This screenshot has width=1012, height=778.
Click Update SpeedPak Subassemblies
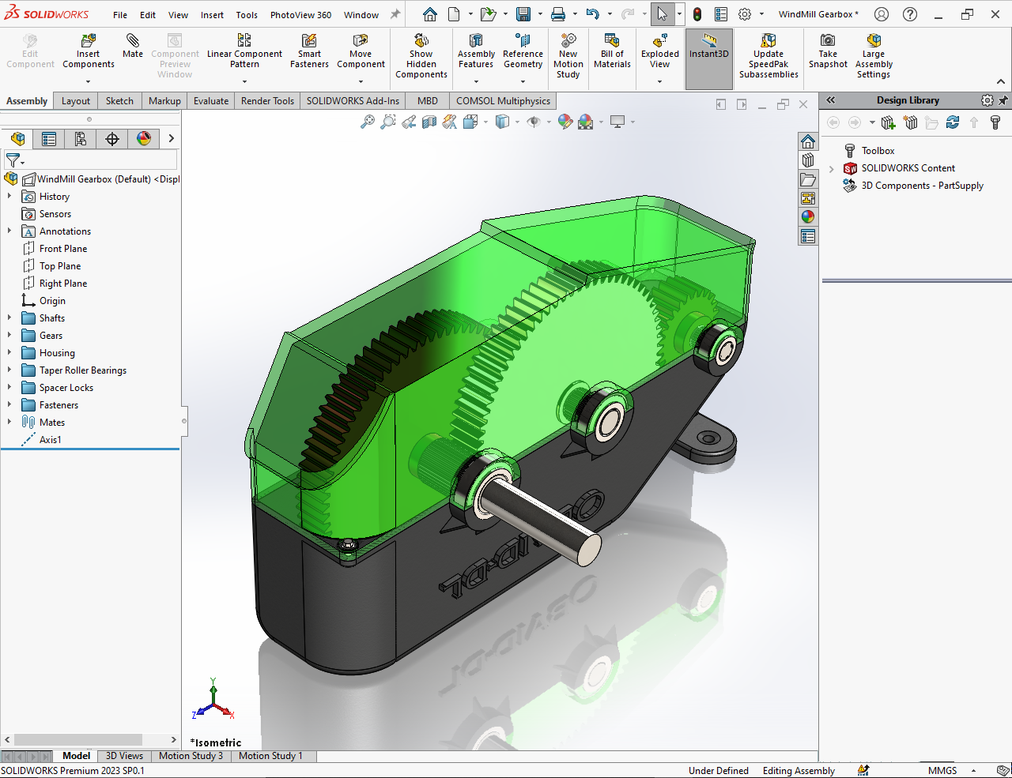pos(768,56)
